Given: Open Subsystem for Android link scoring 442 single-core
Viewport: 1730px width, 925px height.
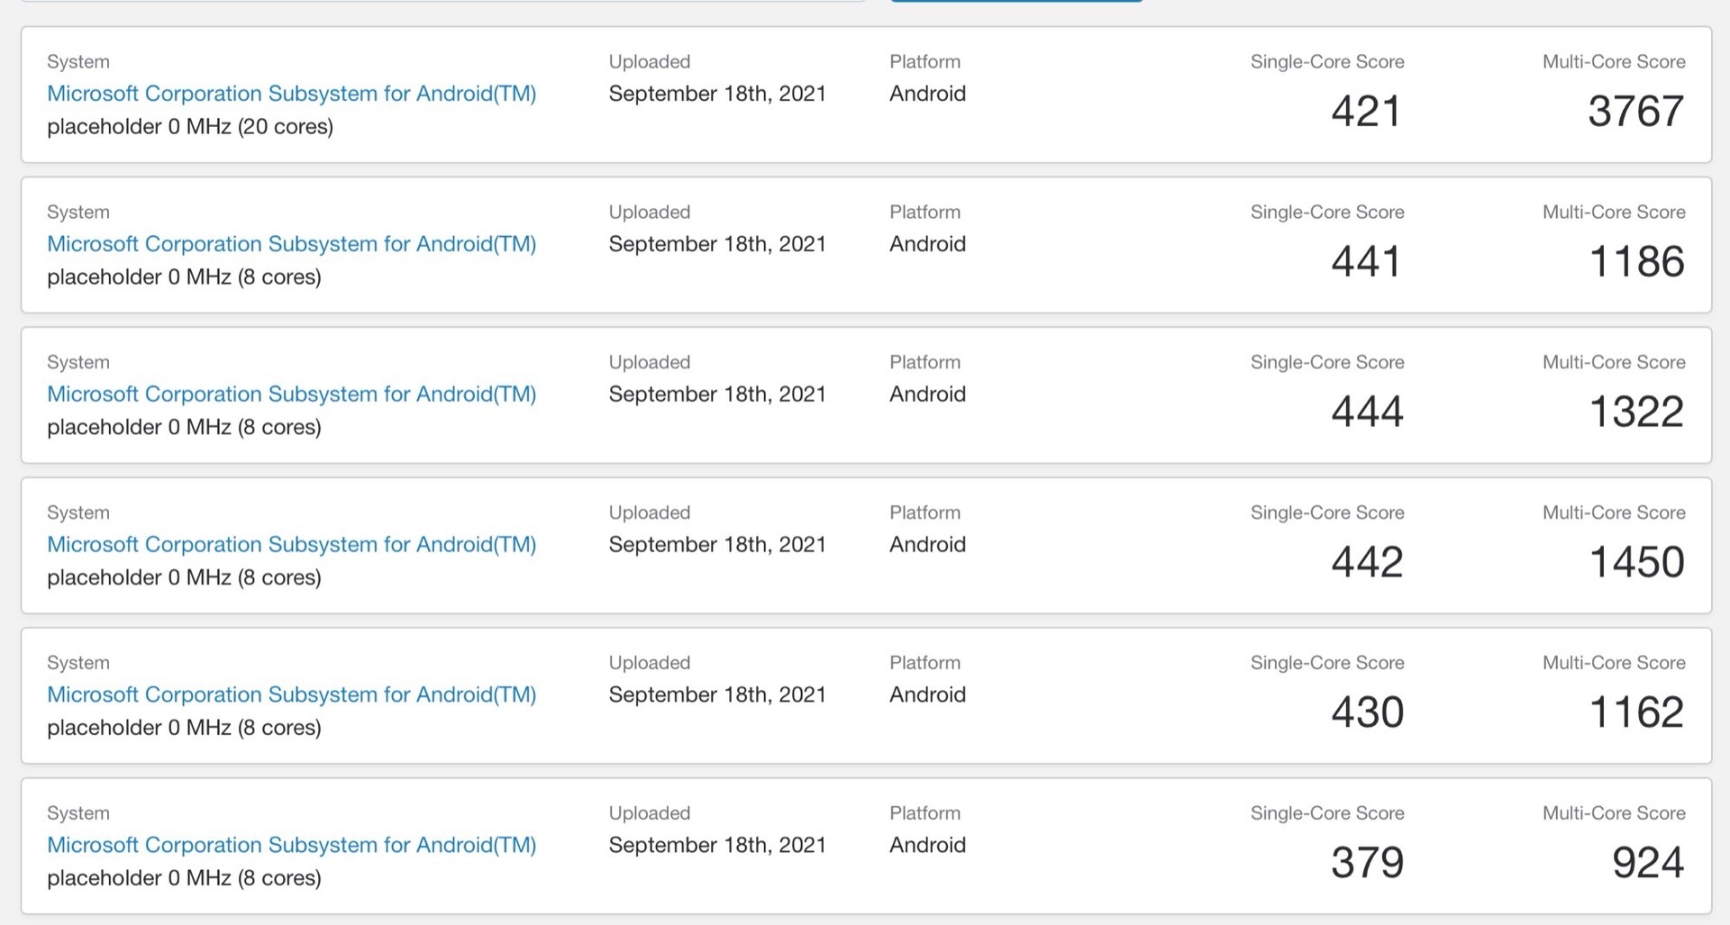Looking at the screenshot, I should click(291, 545).
